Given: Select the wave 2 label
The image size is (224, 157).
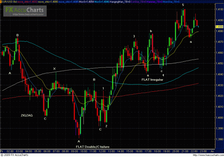Looking at the screenshot, I should 106,126.
